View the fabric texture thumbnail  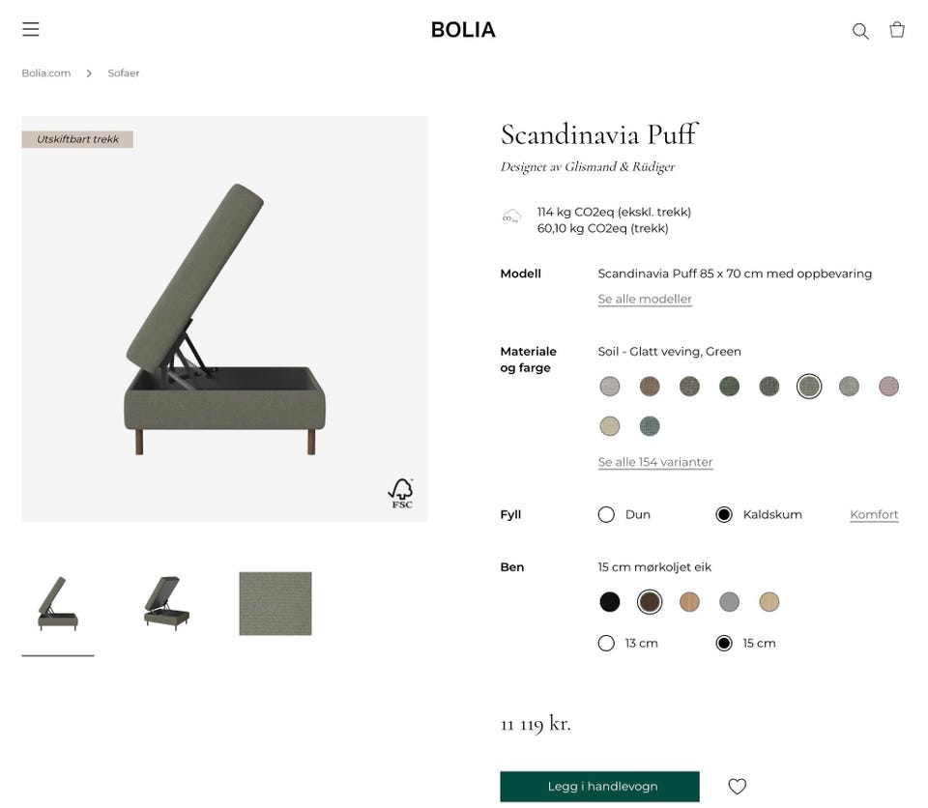click(275, 604)
